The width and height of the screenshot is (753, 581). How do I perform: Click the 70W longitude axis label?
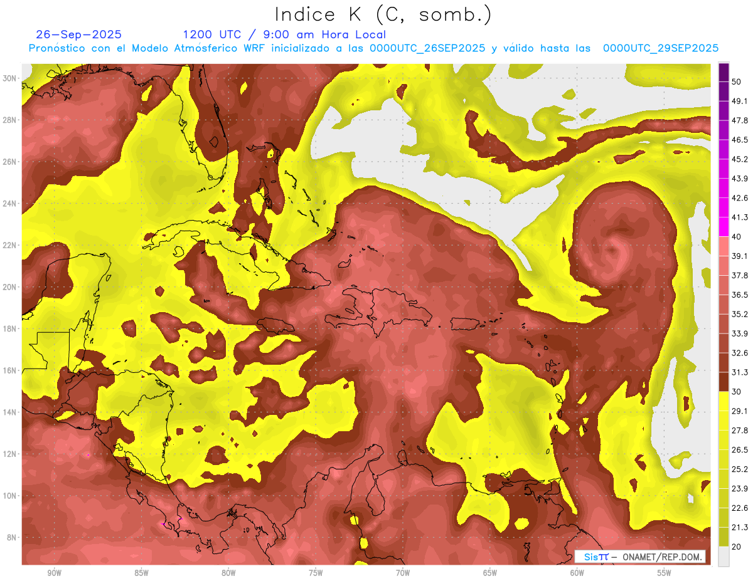tap(403, 573)
